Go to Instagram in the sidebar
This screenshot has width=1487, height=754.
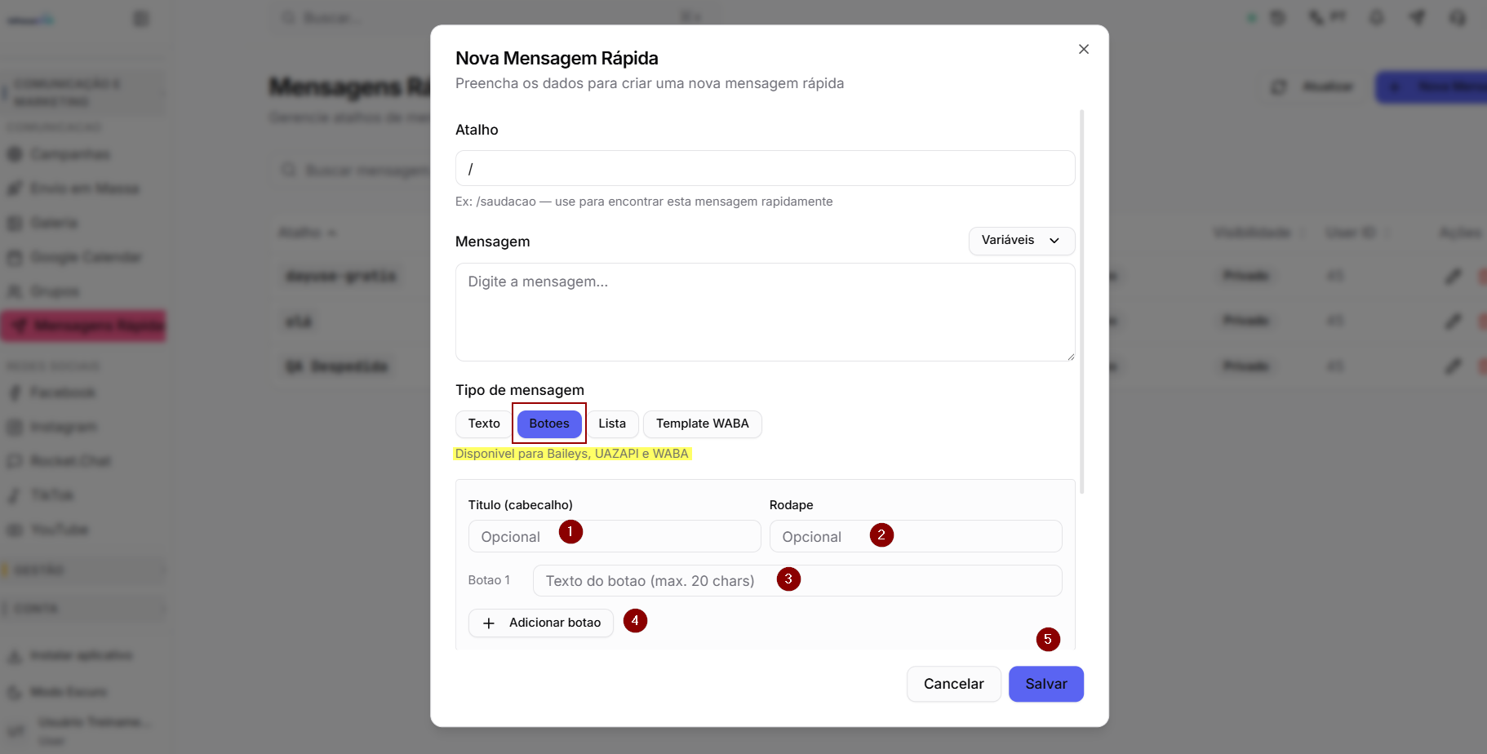pyautogui.click(x=63, y=427)
